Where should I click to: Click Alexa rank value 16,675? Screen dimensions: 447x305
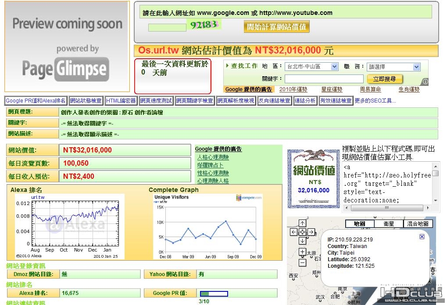(x=70, y=293)
